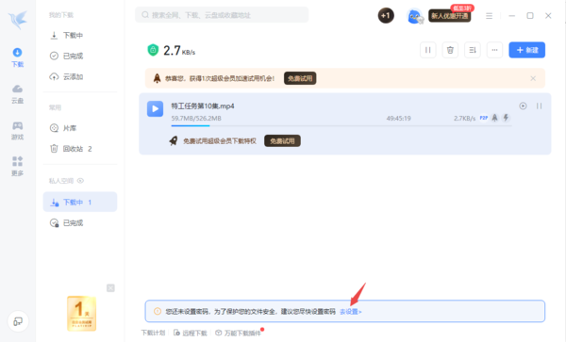Click the remaining time 49:45:19
Screen dimensions: 566x342
(x=398, y=118)
